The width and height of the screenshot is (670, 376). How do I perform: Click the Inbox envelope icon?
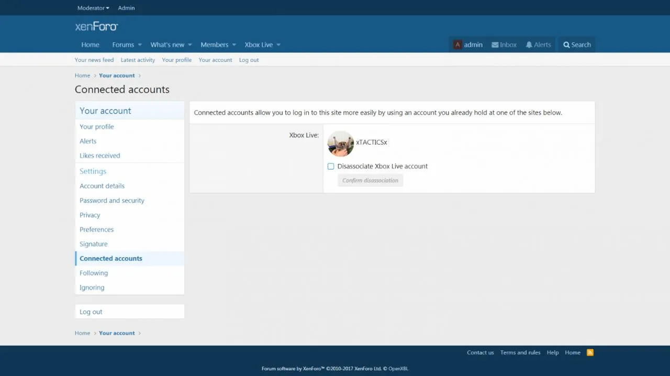coord(495,45)
